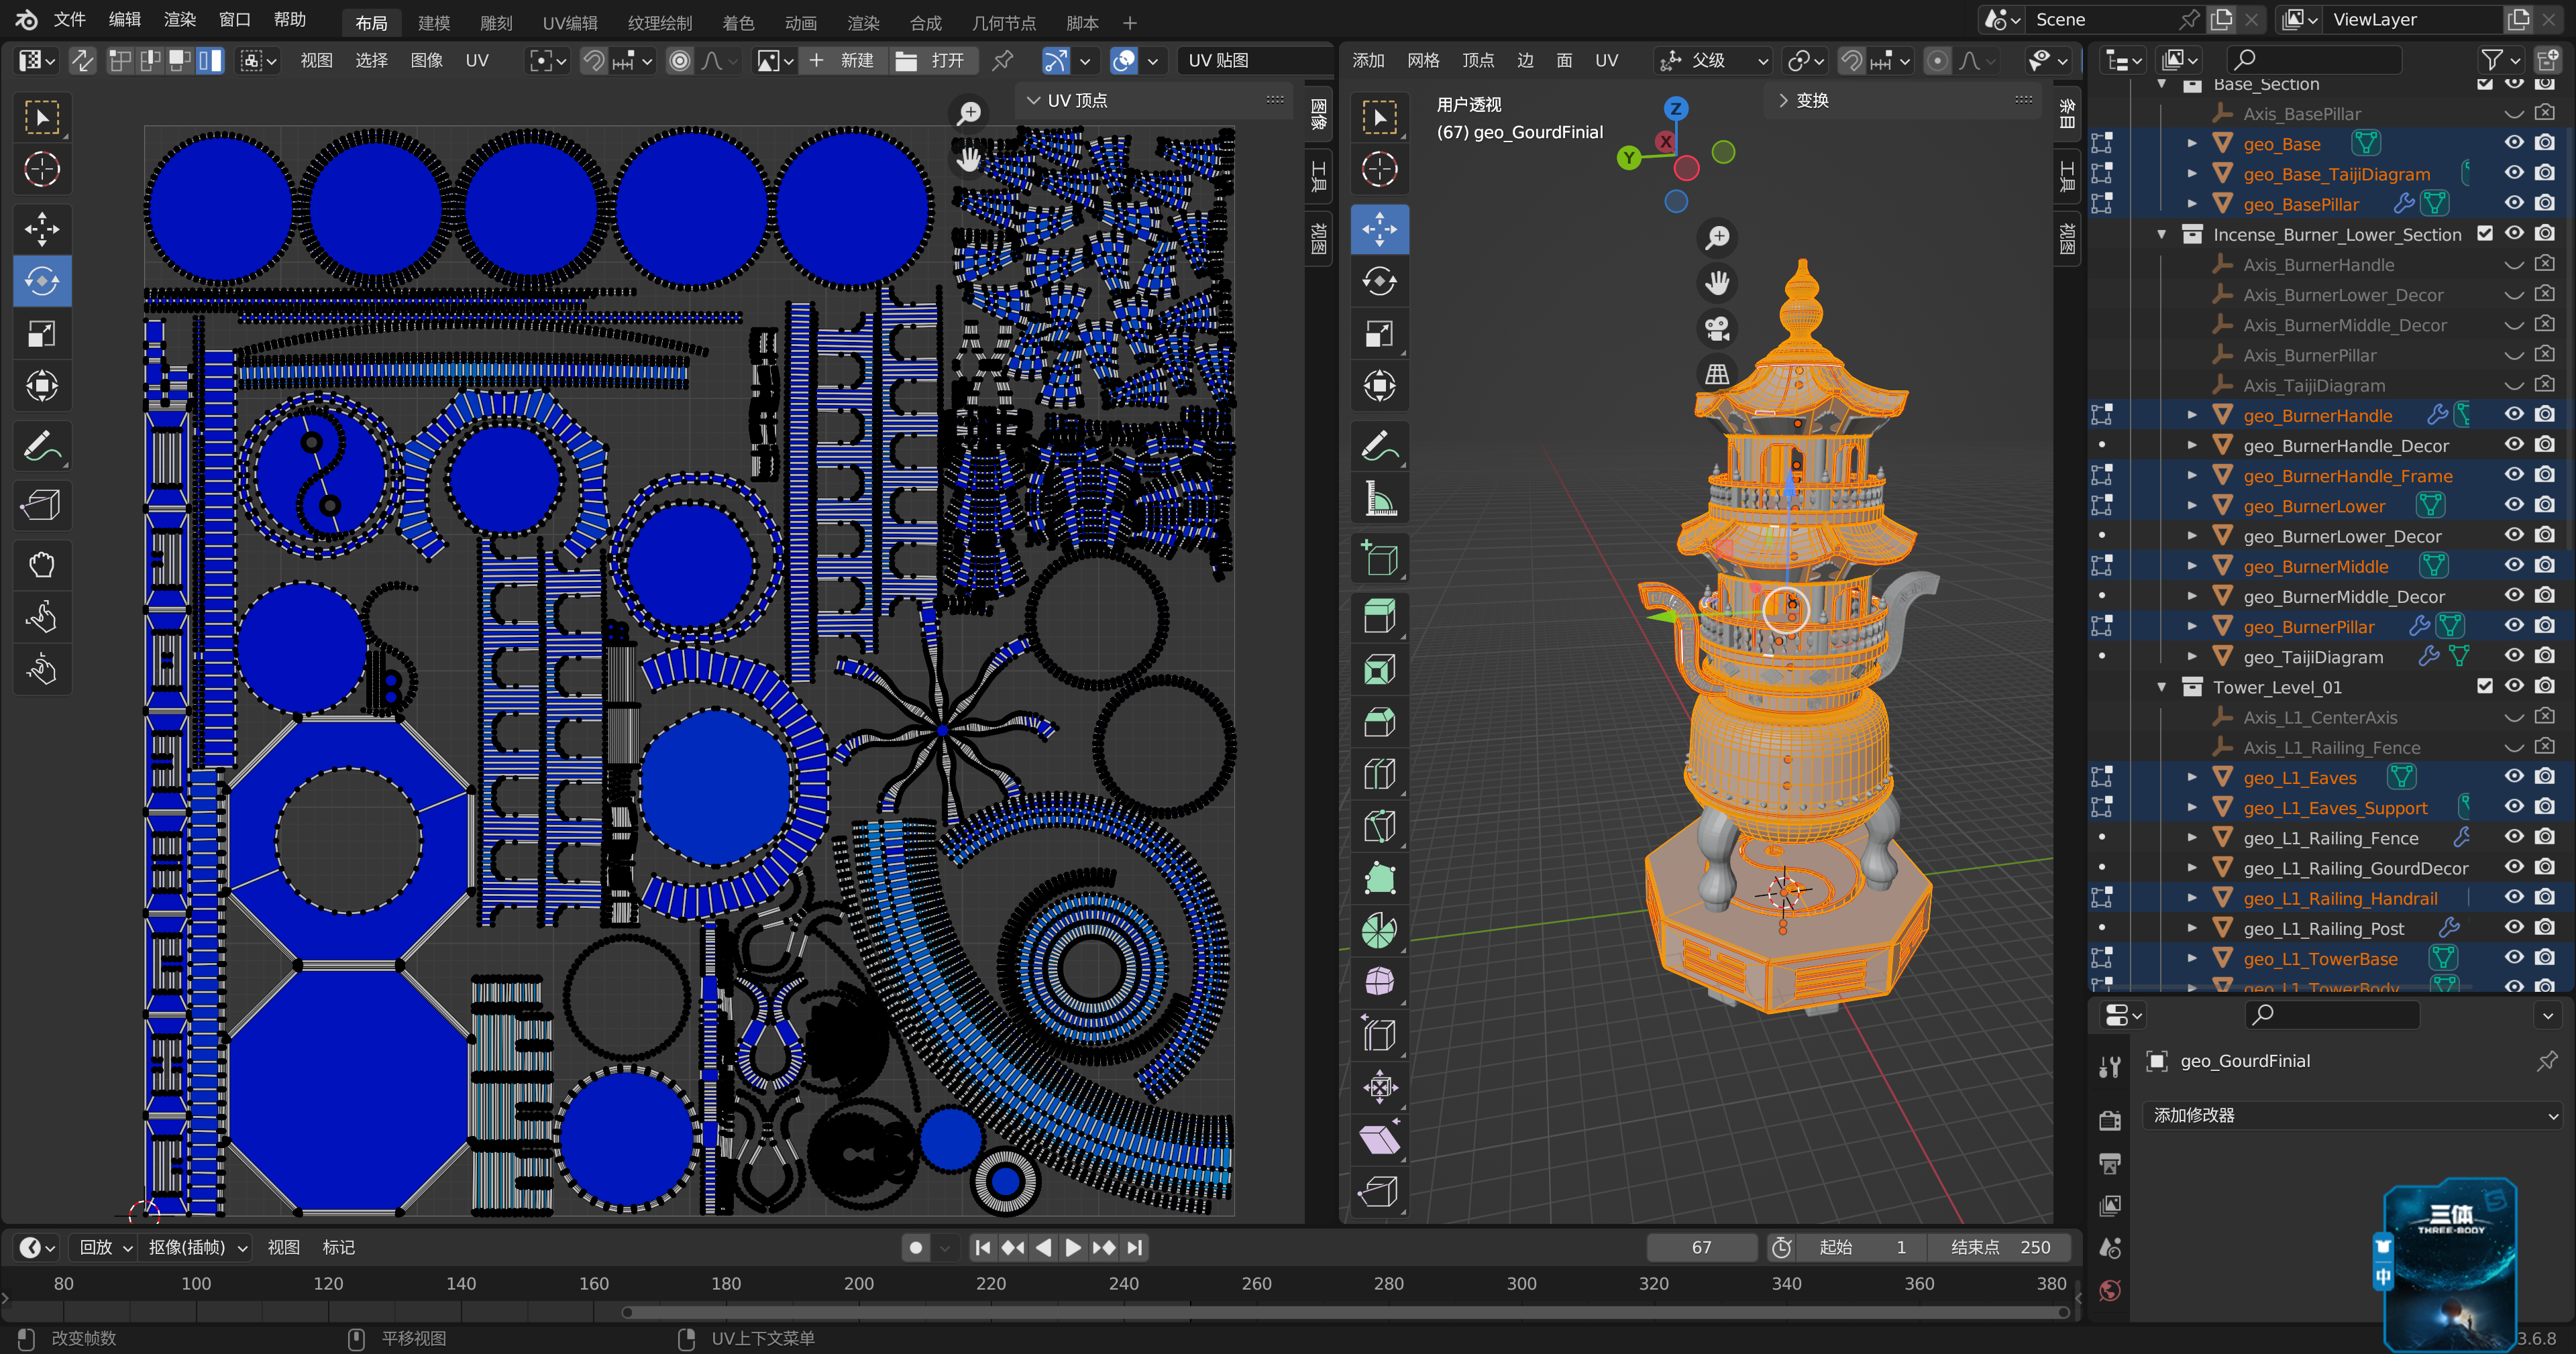Image resolution: width=2576 pixels, height=1354 pixels.
Task: Switch to the UV编辑 workspace tab
Action: click(570, 22)
